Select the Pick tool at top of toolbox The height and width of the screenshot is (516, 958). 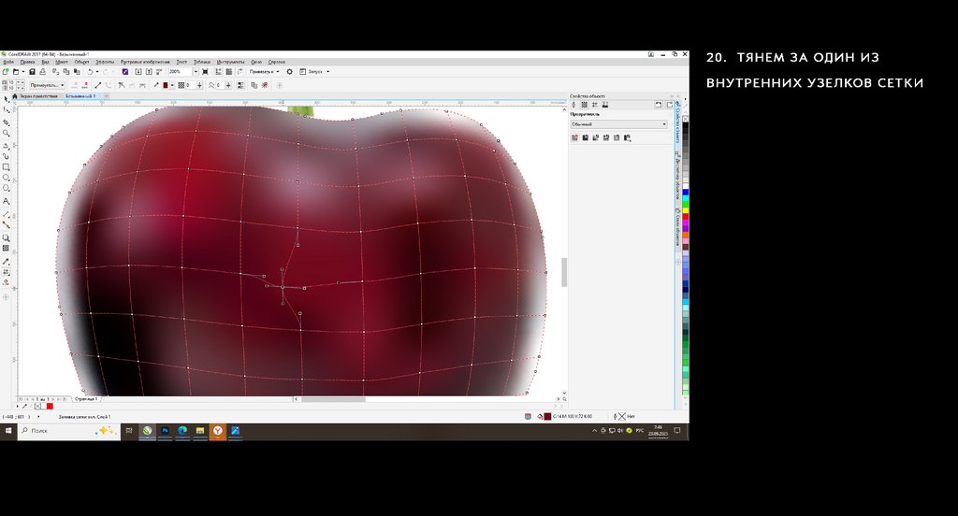pyautogui.click(x=7, y=98)
